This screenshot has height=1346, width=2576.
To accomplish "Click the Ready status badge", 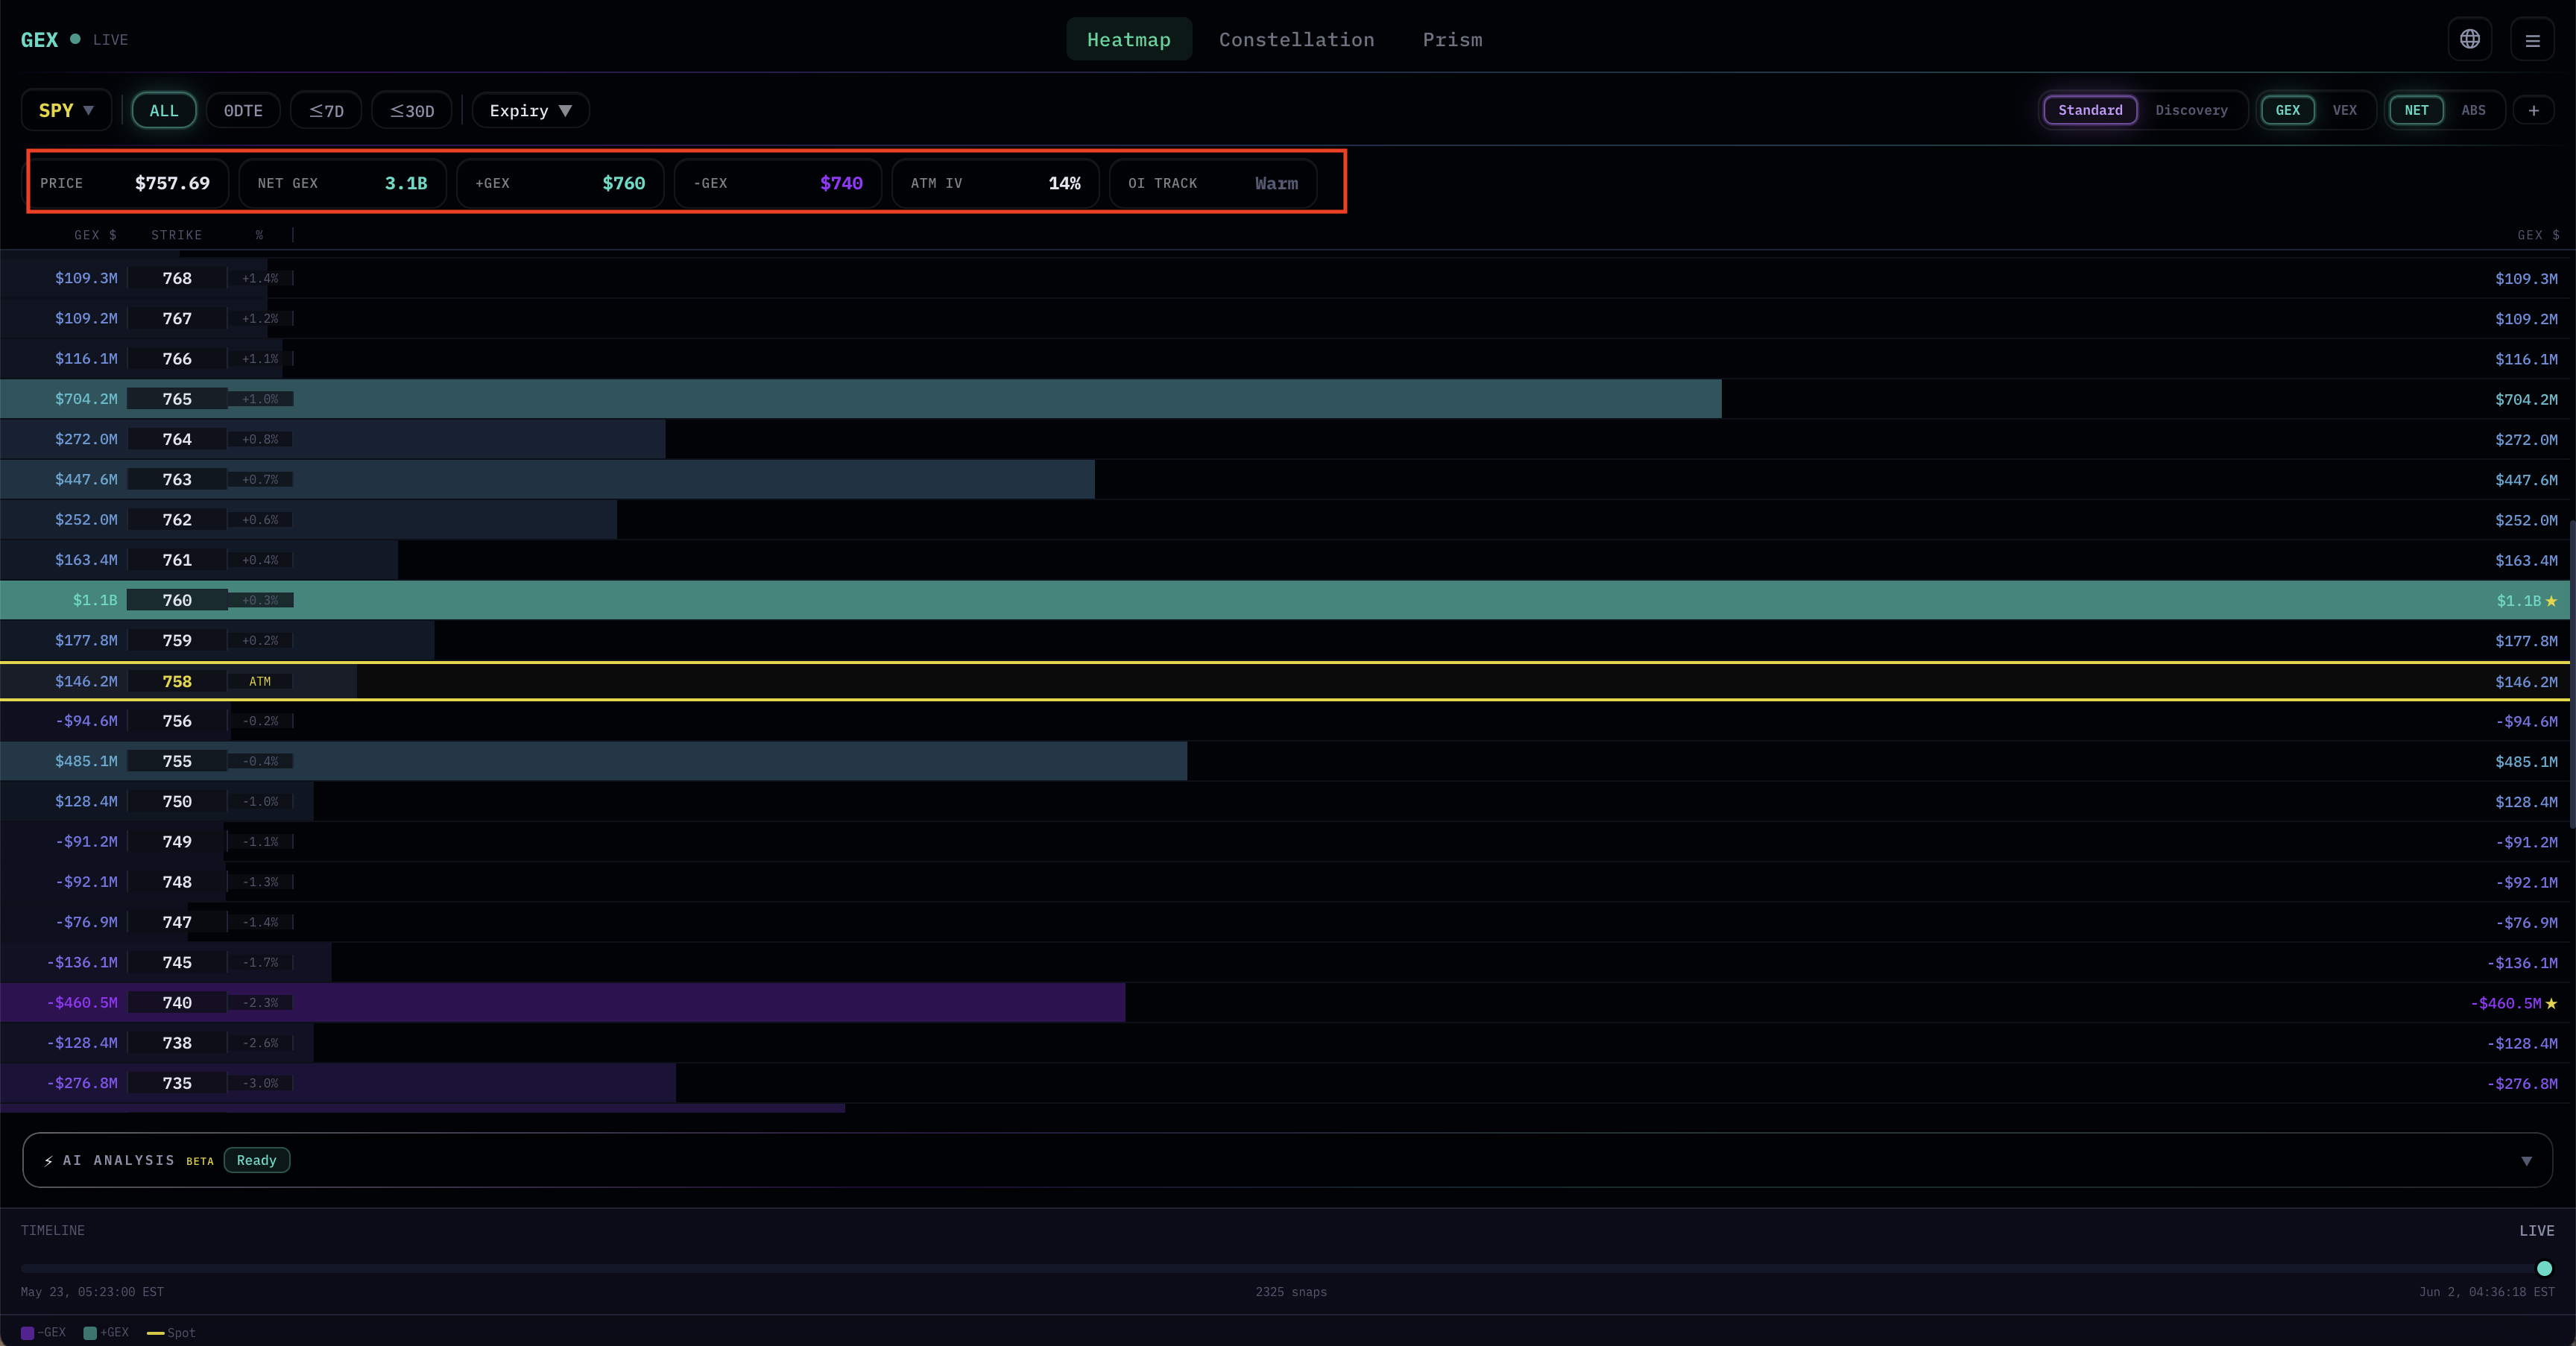I will [x=256, y=1160].
